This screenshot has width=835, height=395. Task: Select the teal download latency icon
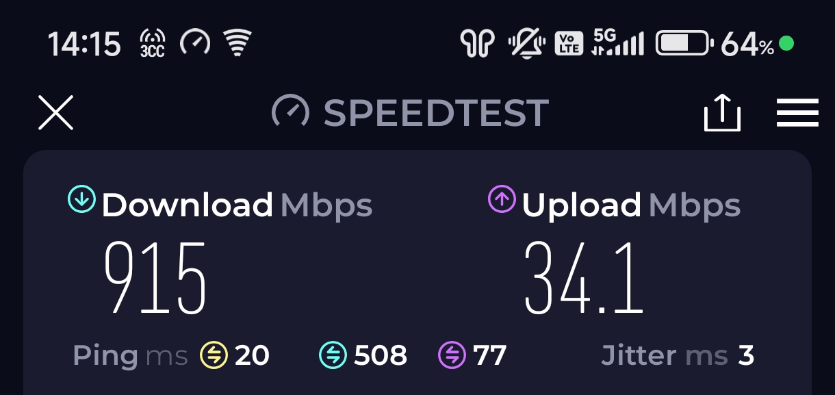coord(332,355)
